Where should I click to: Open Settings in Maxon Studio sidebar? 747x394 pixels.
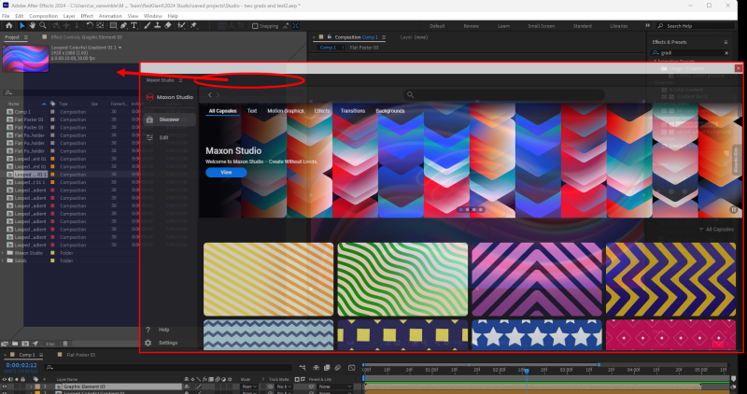pyautogui.click(x=168, y=343)
